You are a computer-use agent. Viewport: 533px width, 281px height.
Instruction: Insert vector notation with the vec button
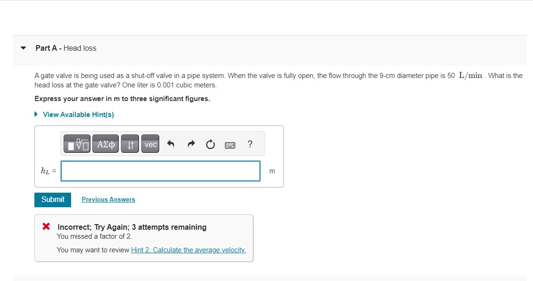(150, 144)
